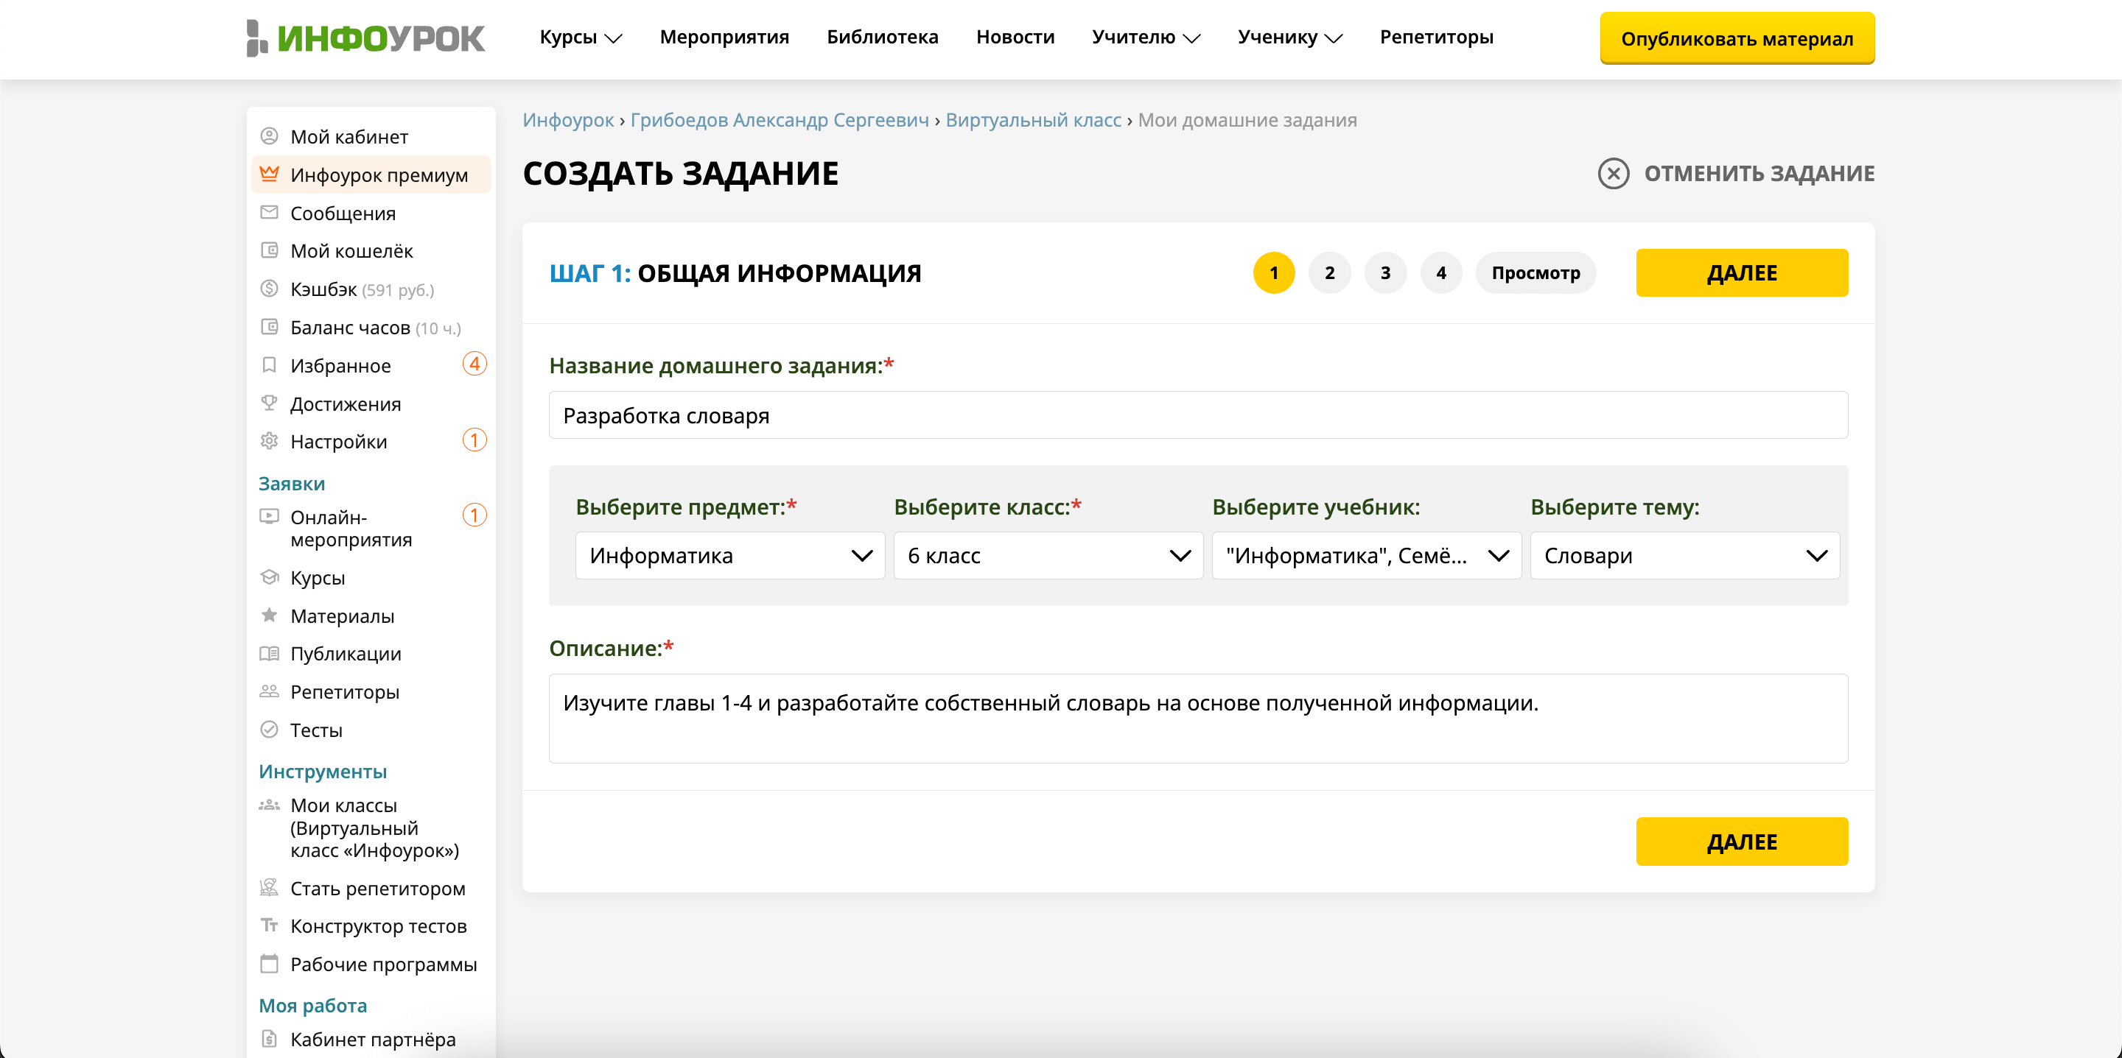Click the bottom ДАЛЕЕ button
2122x1058 pixels.
[x=1741, y=842]
